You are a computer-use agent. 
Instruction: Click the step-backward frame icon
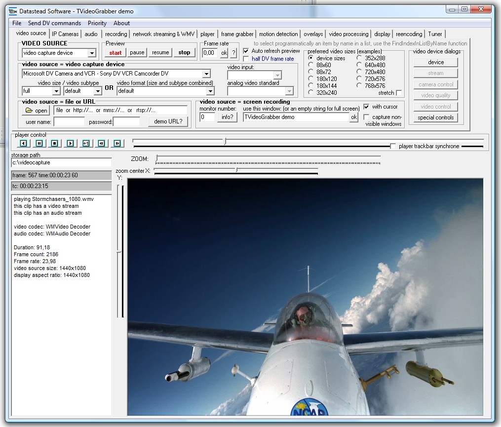(x=102, y=143)
